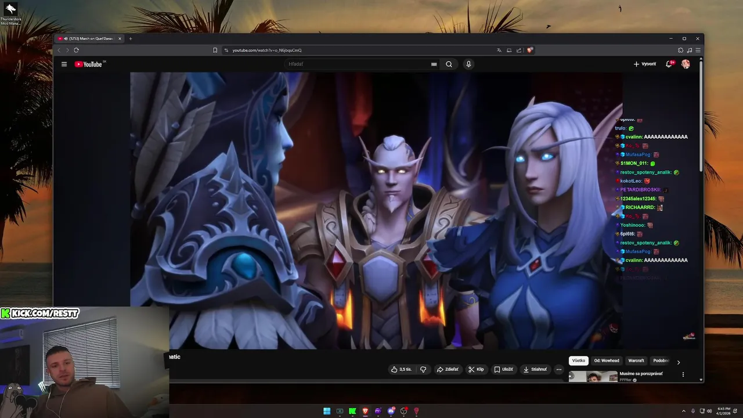The width and height of the screenshot is (743, 418).
Task: Select the Warcraft filter chip
Action: coord(636,361)
